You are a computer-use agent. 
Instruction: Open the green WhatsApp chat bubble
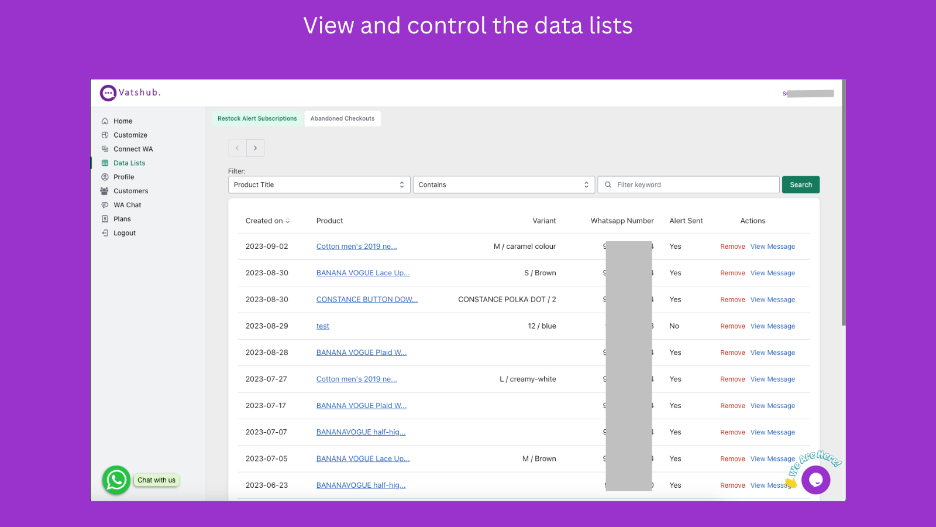pos(116,480)
